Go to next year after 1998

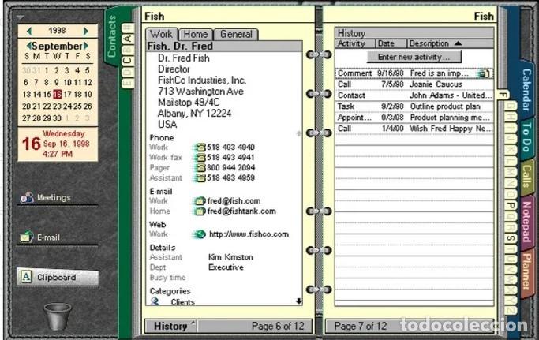(85, 31)
